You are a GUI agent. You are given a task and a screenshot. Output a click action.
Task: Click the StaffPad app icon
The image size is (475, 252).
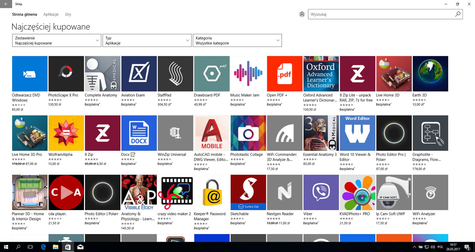coord(175,74)
